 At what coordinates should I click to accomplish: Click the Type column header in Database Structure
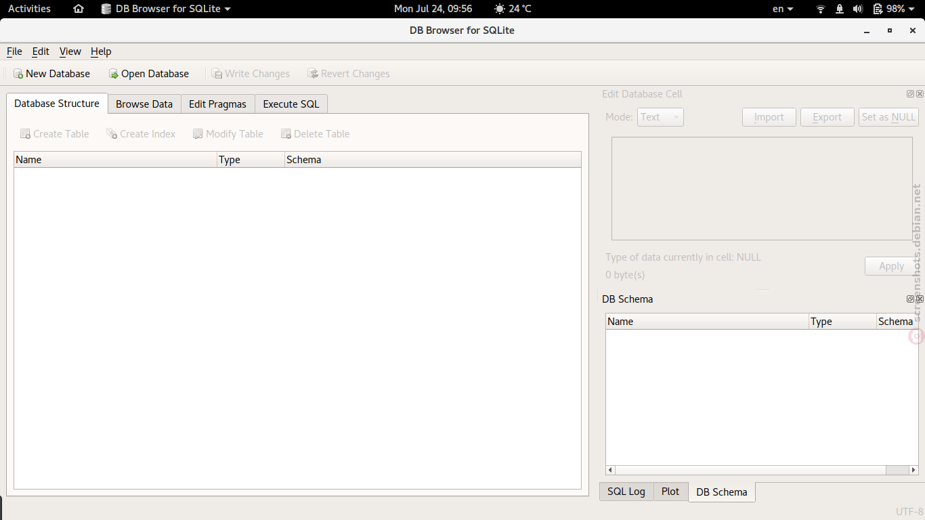[251, 160]
